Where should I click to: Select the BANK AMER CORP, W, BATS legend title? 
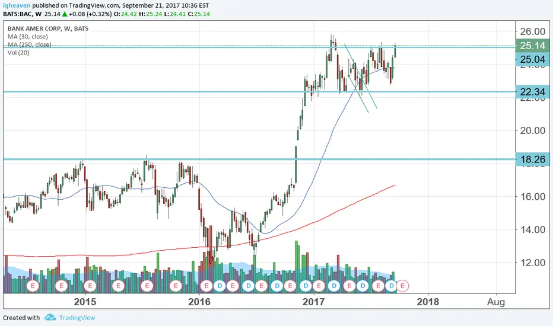pyautogui.click(x=48, y=28)
